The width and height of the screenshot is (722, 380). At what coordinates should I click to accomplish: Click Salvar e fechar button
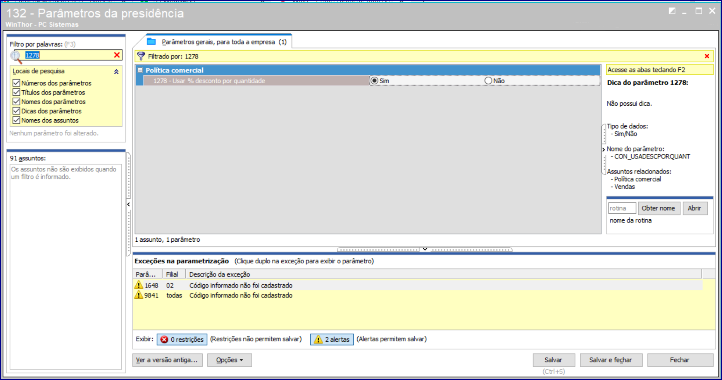pyautogui.click(x=611, y=360)
